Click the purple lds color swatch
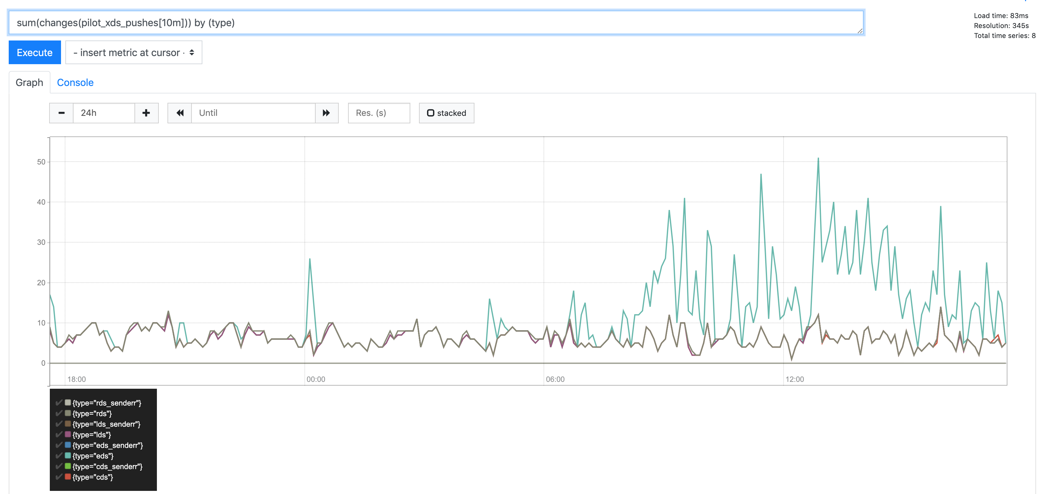The image size is (1046, 494). (68, 434)
